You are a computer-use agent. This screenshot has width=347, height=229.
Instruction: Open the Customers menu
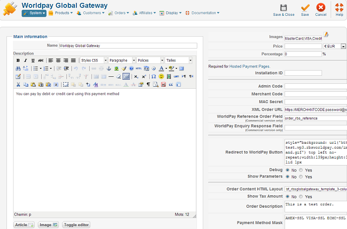pos(91,13)
